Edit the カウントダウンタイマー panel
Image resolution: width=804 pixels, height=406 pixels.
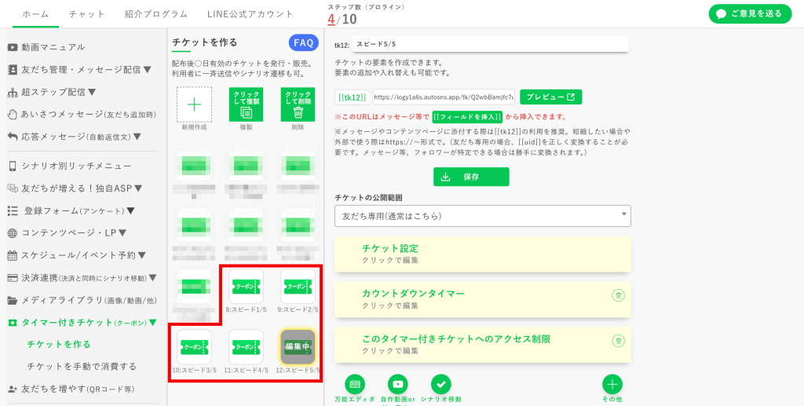(x=483, y=299)
